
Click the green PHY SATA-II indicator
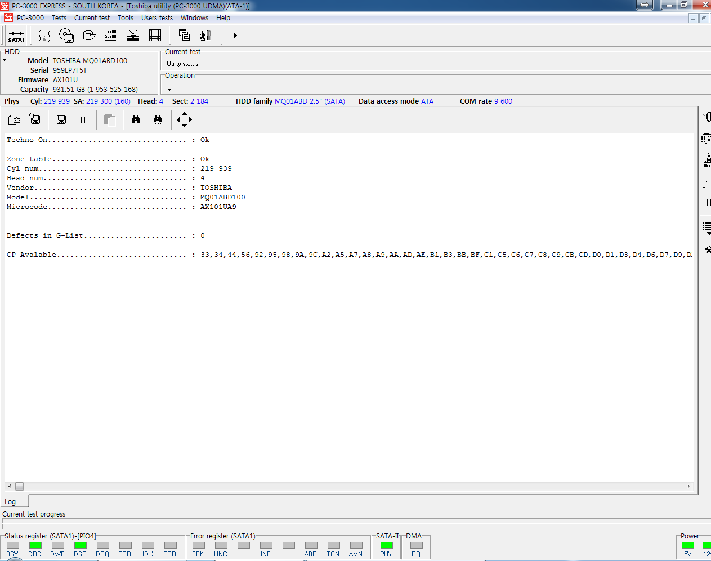tap(386, 545)
